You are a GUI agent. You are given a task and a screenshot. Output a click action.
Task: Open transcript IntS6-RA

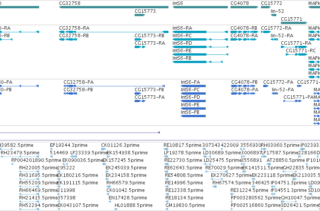click(x=182, y=28)
